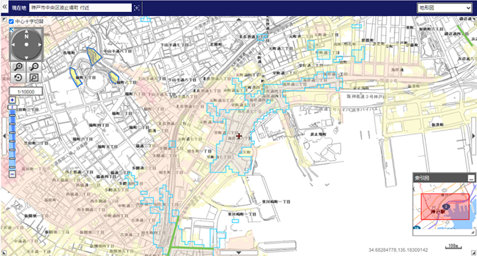The height and width of the screenshot is (256, 477).
Task: Click the 現在地 address text field
Action: (x=80, y=8)
